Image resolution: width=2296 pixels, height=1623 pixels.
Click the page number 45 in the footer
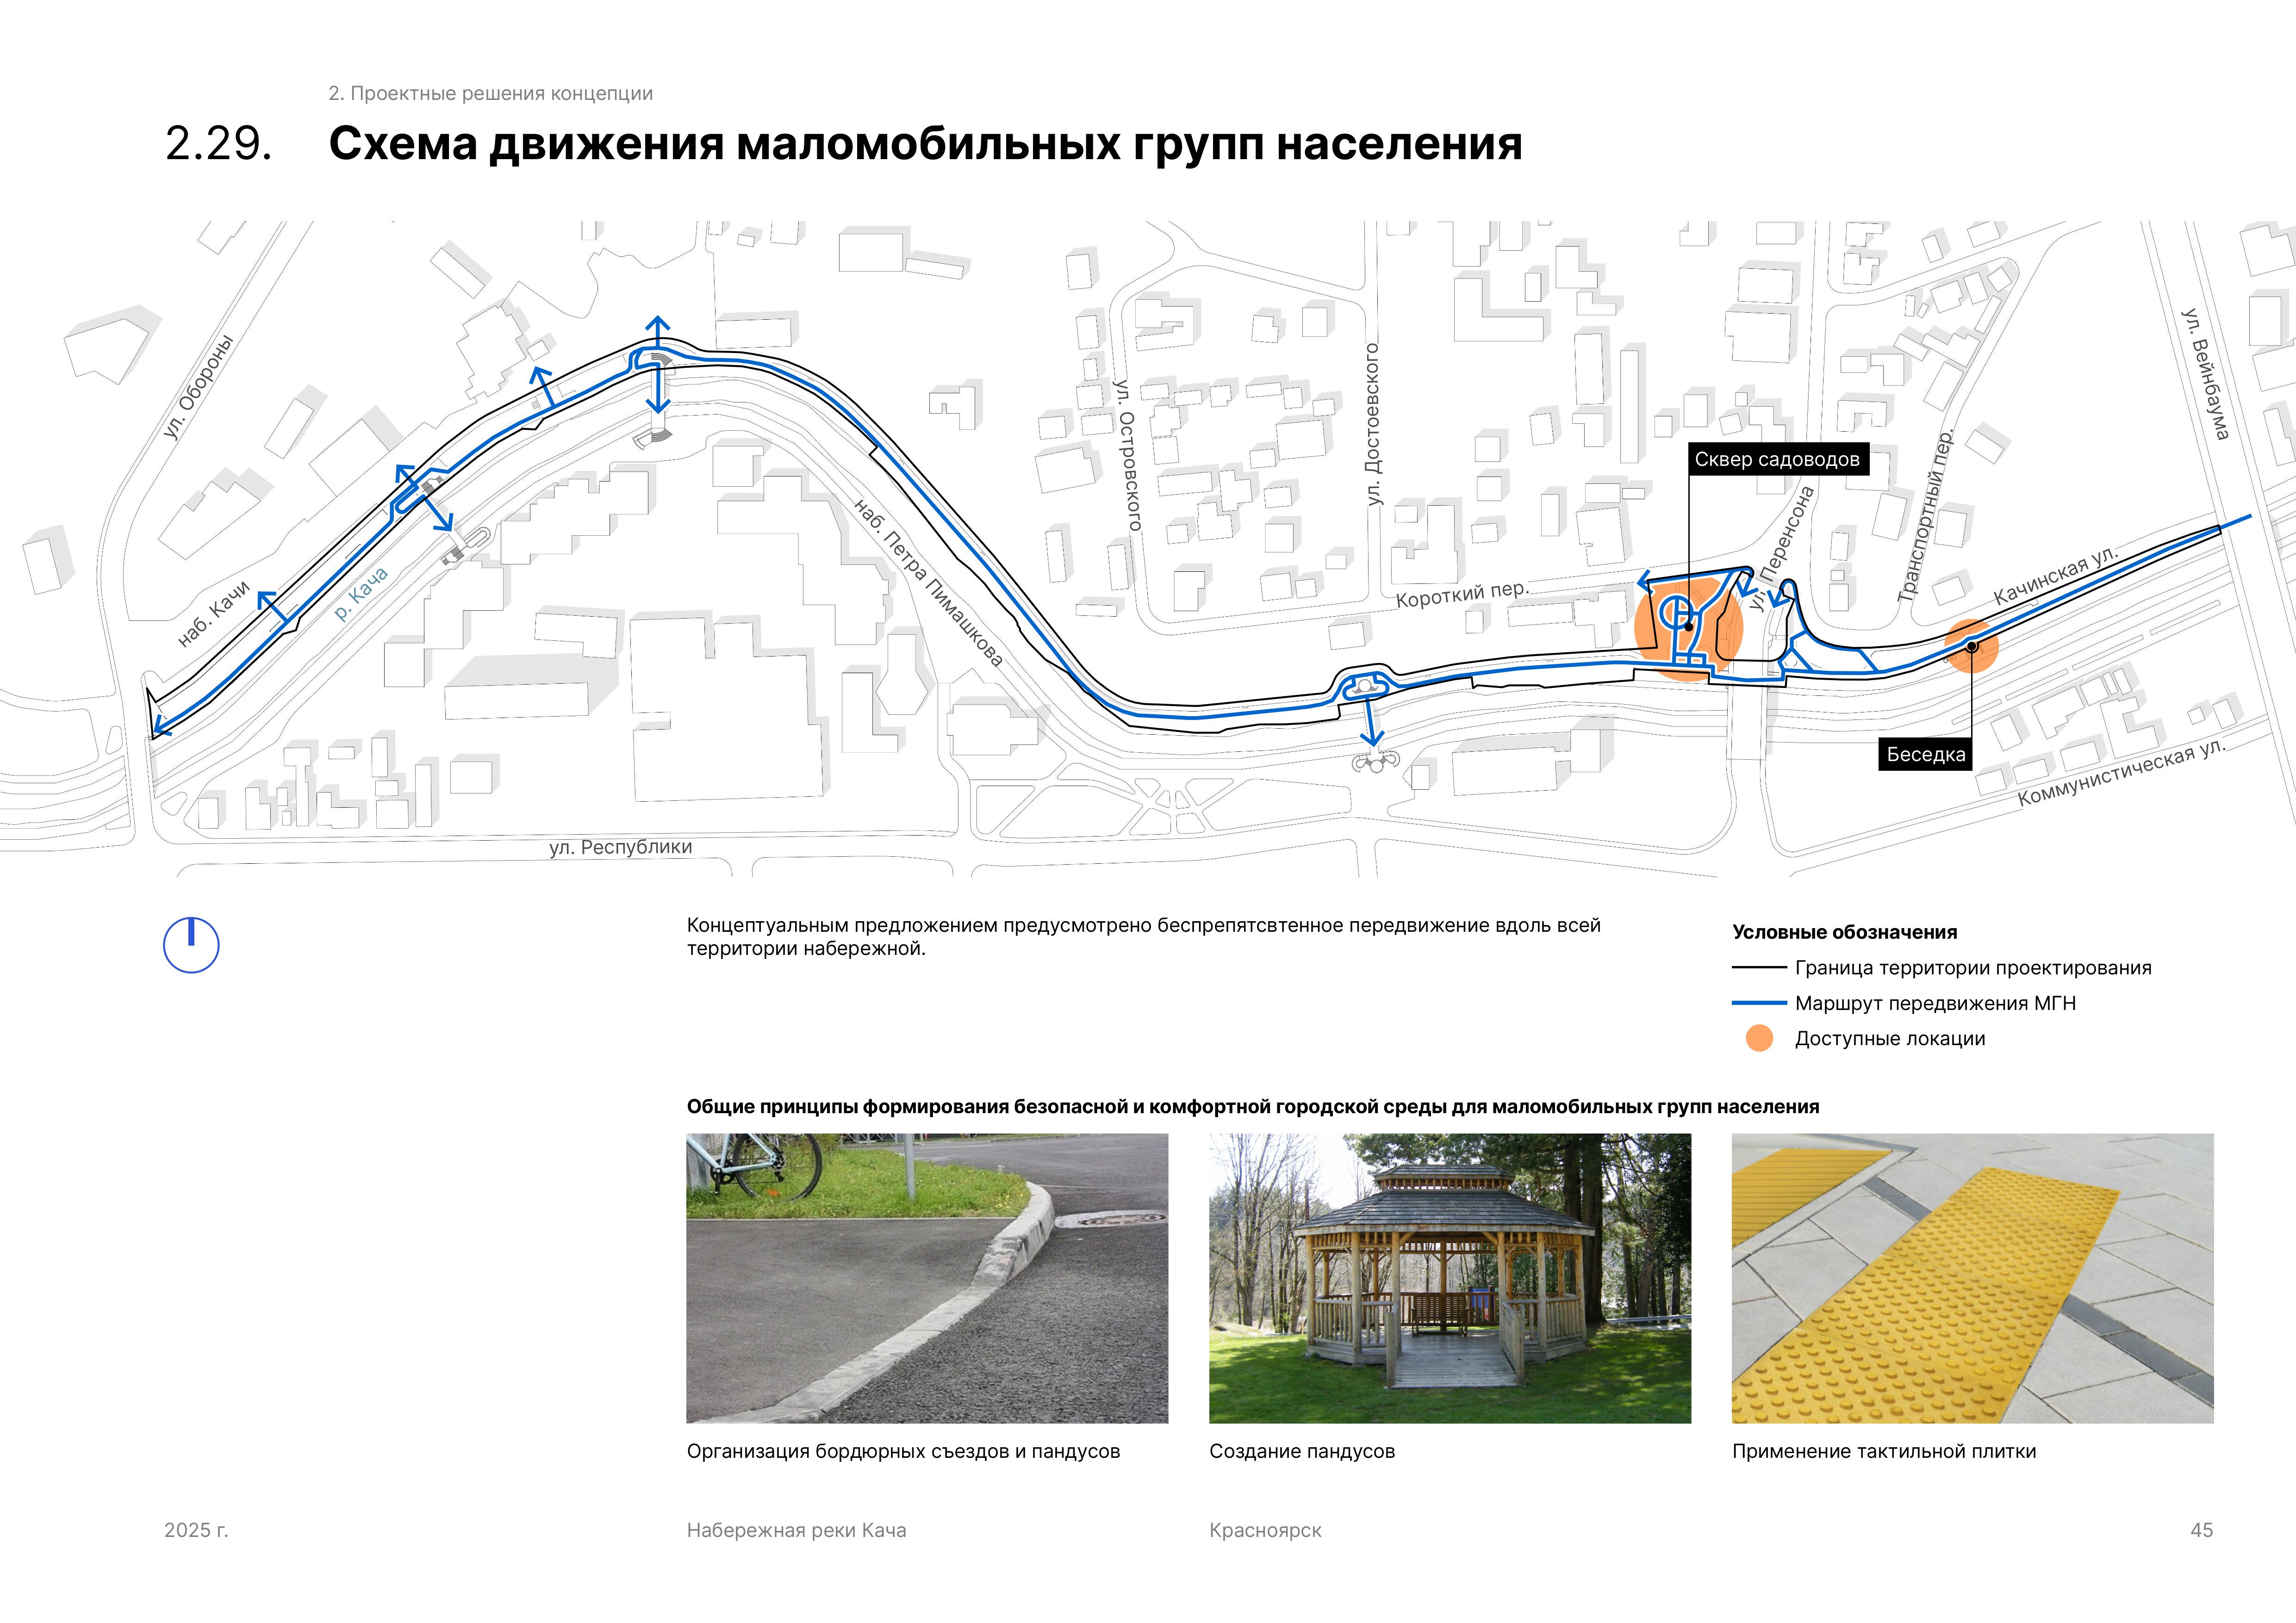(2201, 1530)
